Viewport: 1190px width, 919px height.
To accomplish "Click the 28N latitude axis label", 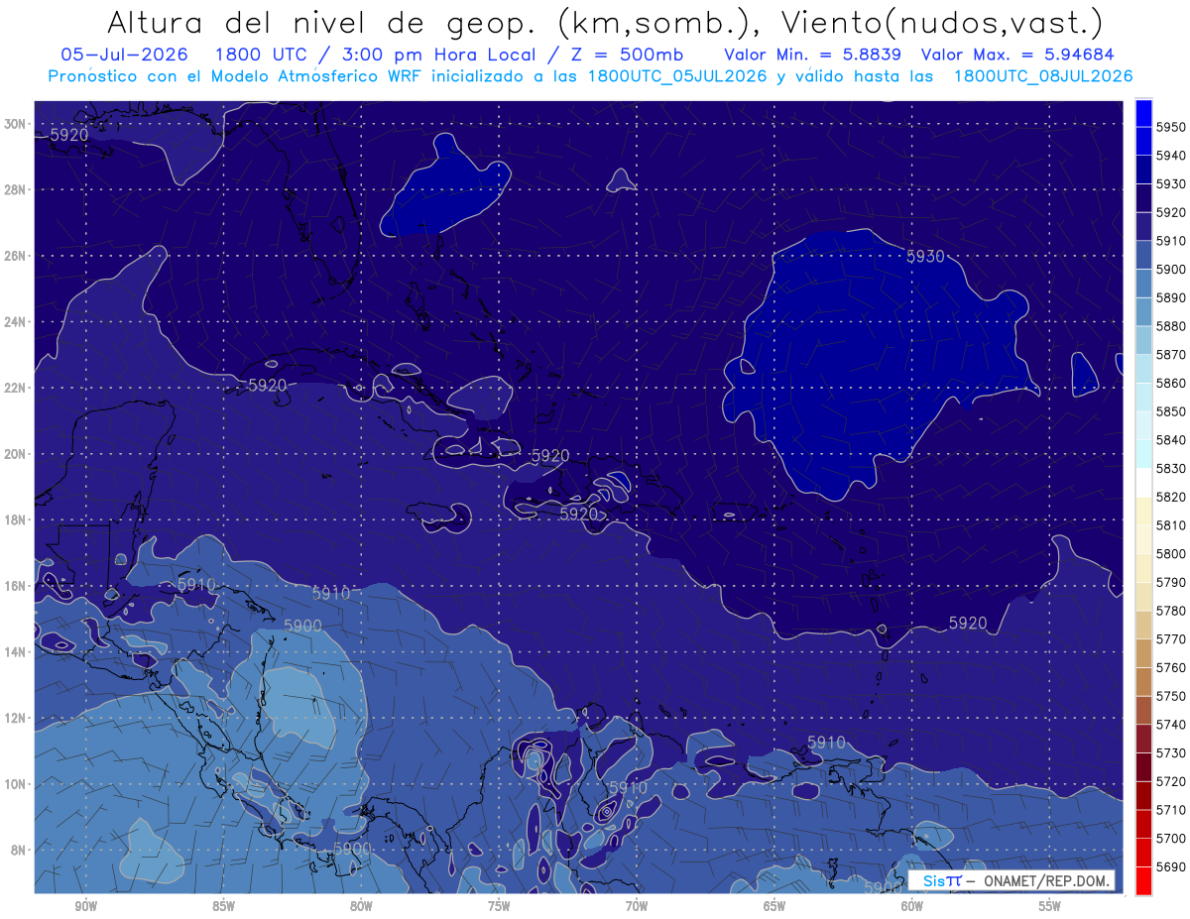I will pyautogui.click(x=16, y=189).
